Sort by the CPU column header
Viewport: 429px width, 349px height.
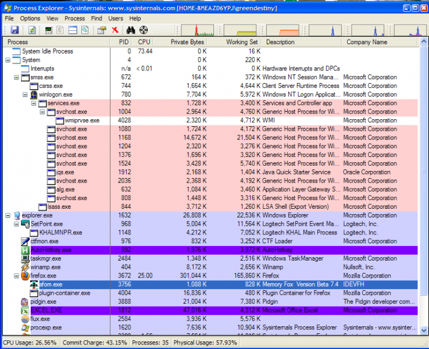coord(144,42)
